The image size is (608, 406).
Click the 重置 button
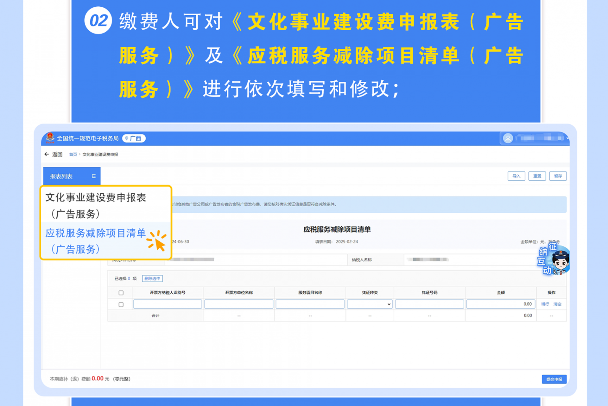click(537, 176)
